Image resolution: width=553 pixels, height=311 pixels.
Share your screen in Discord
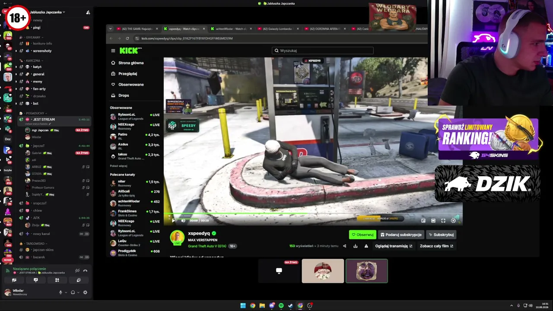pyautogui.click(x=36, y=280)
